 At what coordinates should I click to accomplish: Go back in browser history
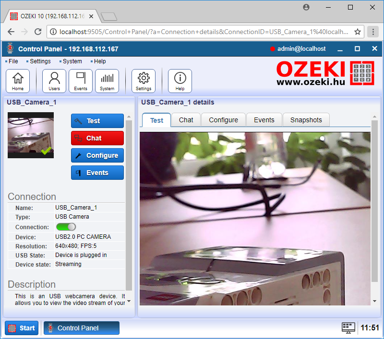(x=11, y=32)
